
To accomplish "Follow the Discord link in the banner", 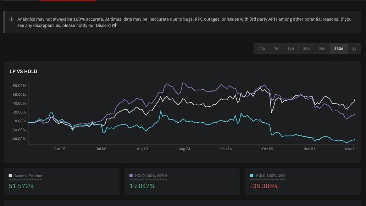I will click(103, 26).
